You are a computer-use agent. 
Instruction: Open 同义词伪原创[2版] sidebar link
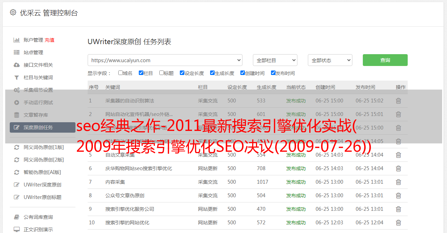pos(43,160)
